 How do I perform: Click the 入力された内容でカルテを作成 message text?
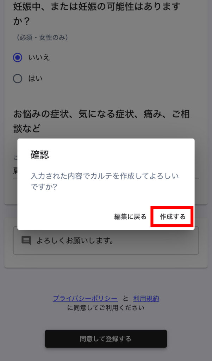click(104, 182)
